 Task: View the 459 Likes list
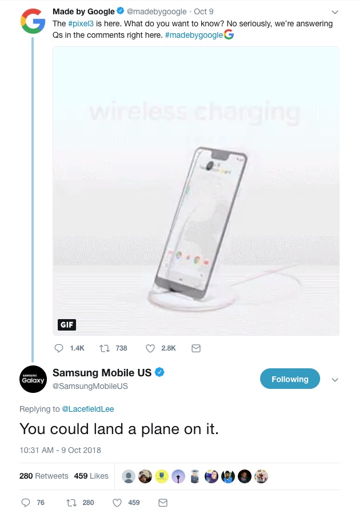91,476
